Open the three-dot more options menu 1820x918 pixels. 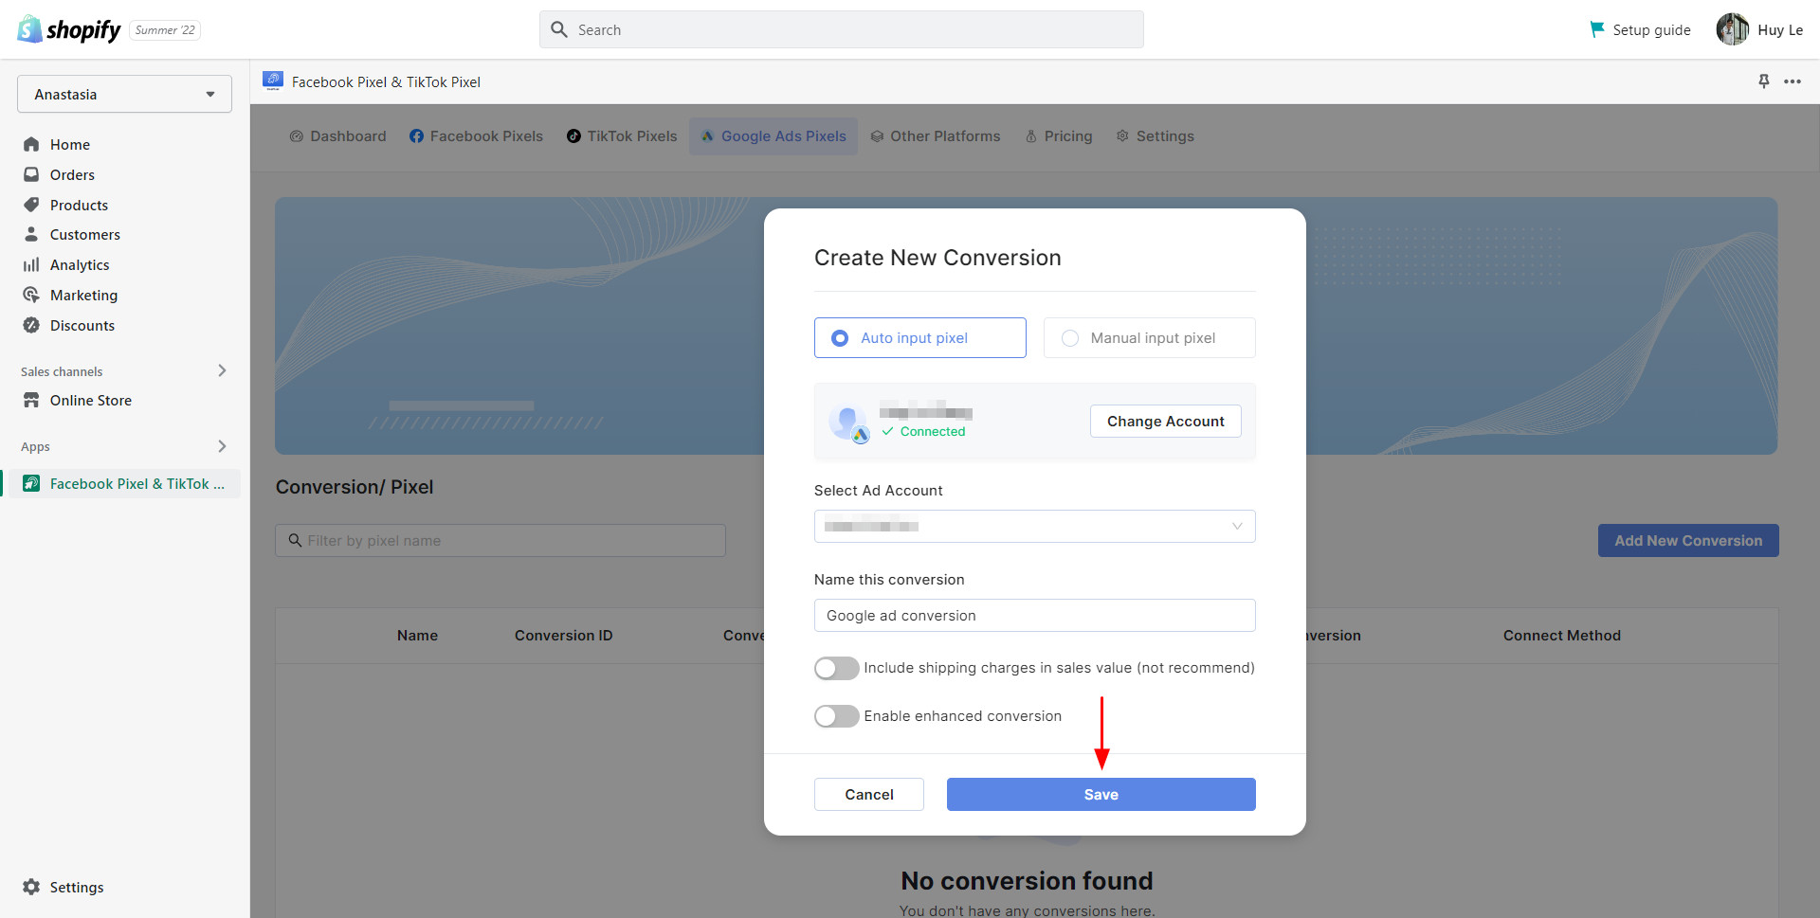coord(1792,81)
